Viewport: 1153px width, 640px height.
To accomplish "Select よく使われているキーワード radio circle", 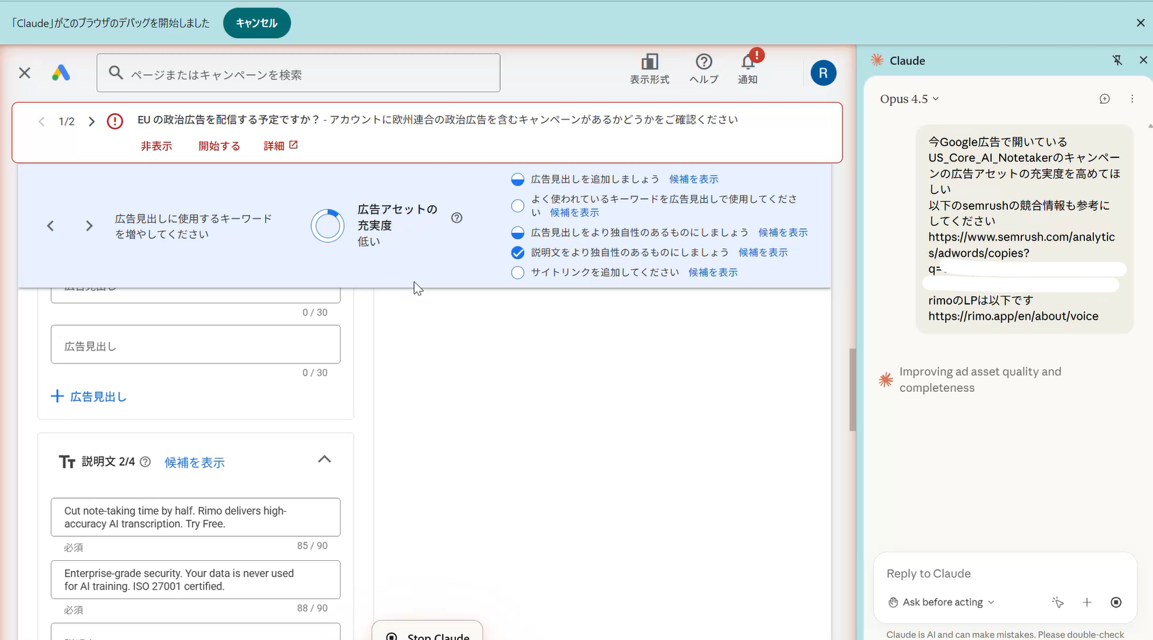I will click(518, 206).
